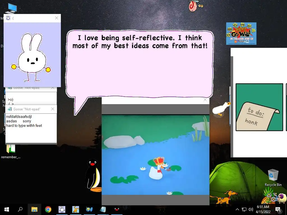Click the 'hard to type withh feet' line
Viewport: 287px width, 215px height.
point(24,126)
